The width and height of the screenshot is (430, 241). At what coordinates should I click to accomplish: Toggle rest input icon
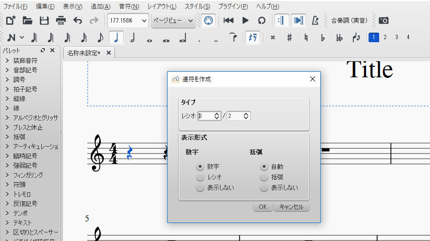[253, 38]
